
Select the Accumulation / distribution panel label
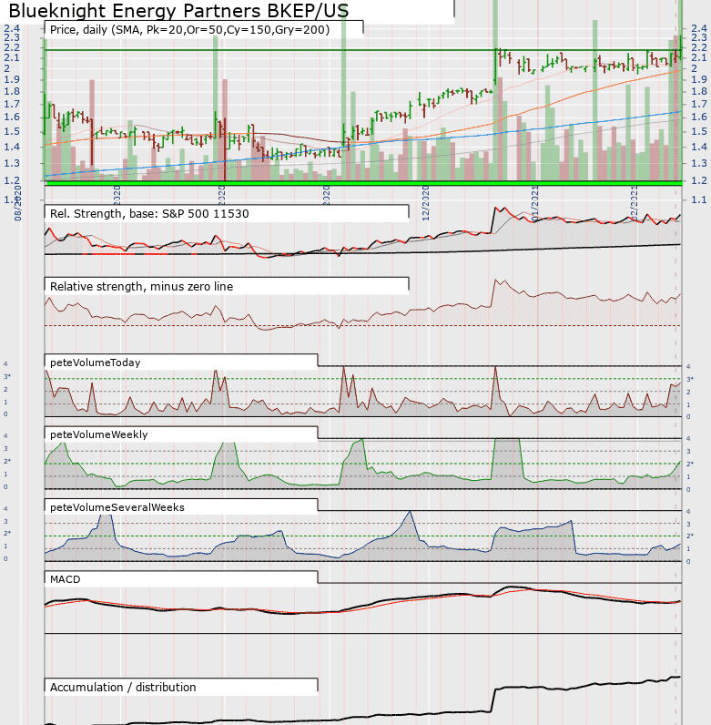123,687
